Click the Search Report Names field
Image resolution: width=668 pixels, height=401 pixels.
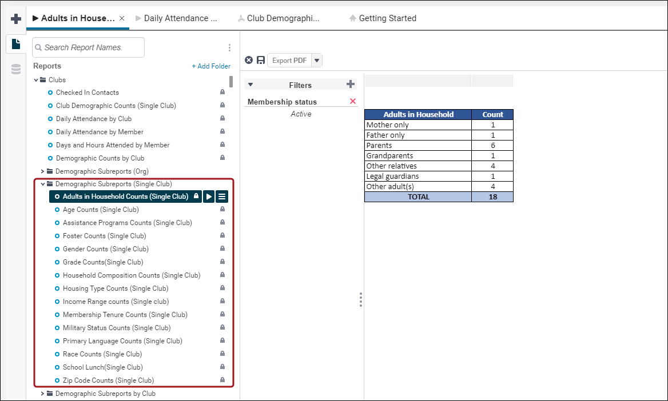(88, 47)
